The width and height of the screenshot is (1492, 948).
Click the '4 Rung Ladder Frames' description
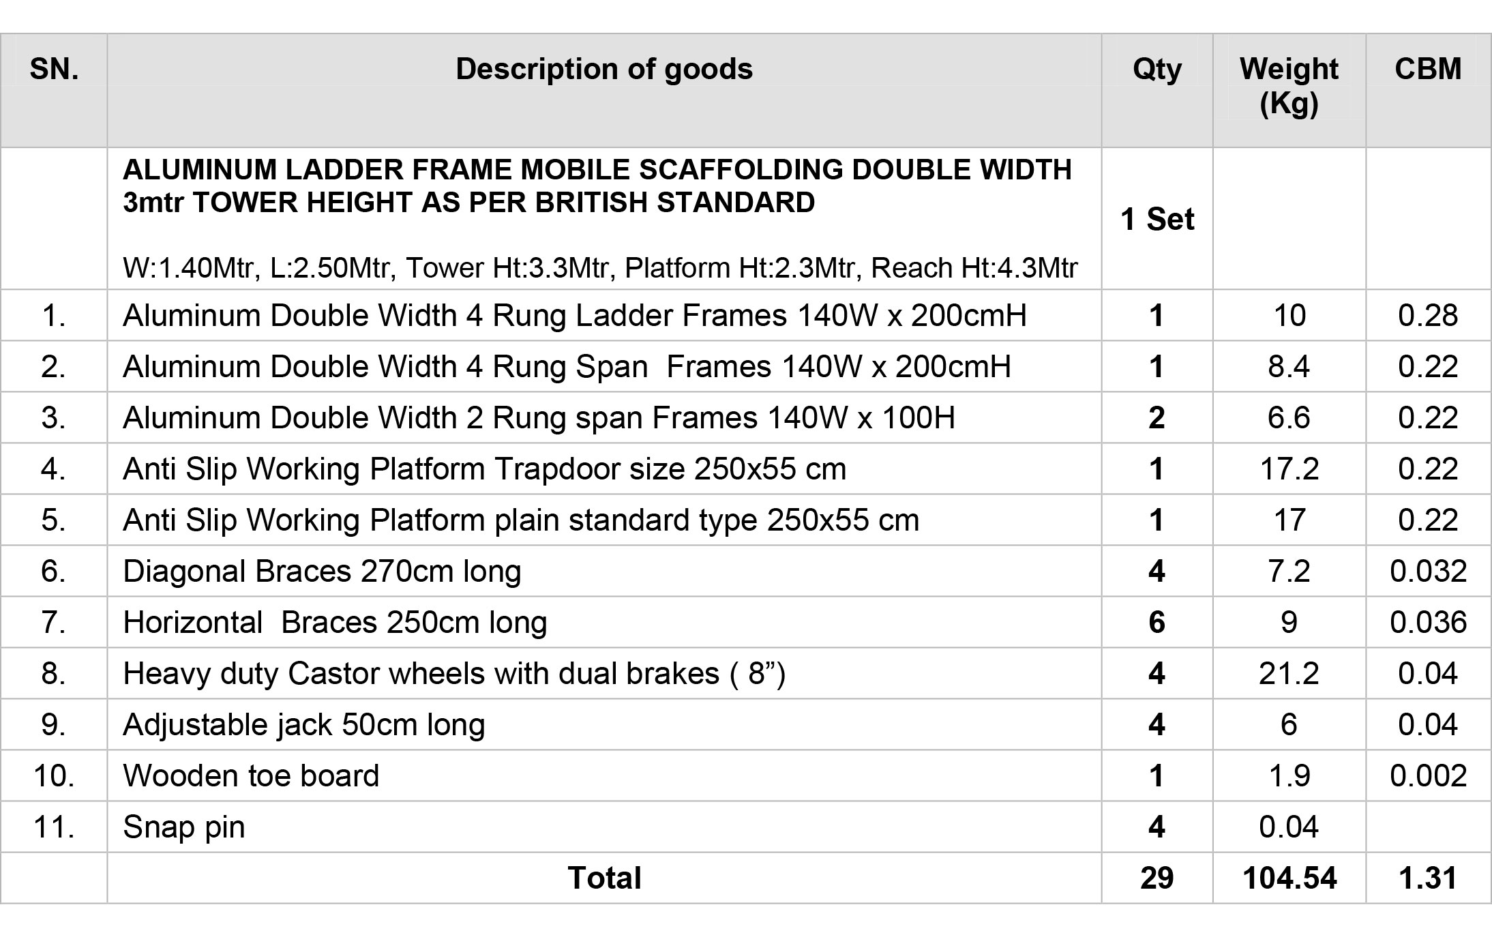(574, 316)
